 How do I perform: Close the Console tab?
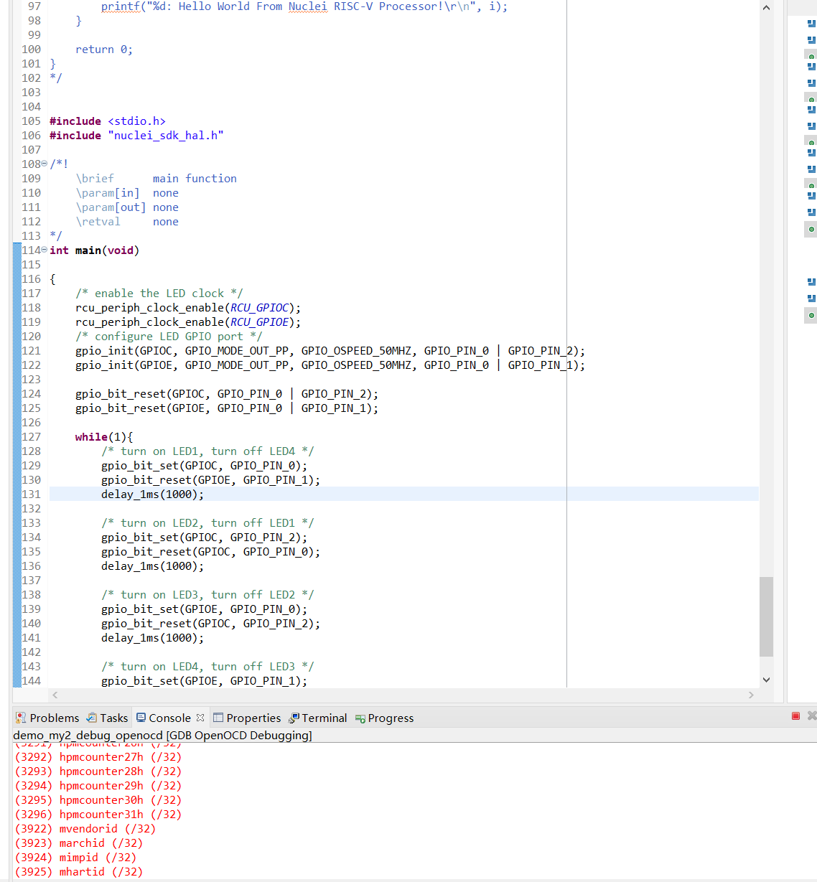(x=200, y=718)
